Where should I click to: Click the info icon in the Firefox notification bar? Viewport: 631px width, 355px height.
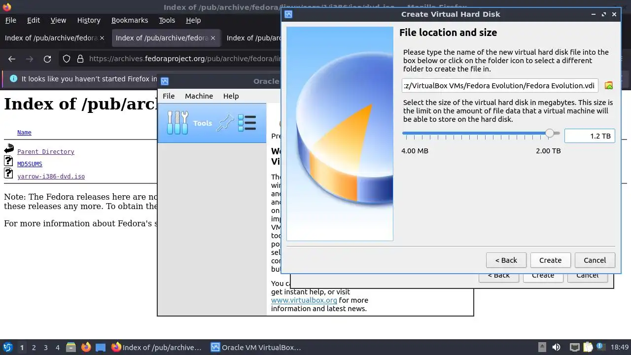(13, 79)
